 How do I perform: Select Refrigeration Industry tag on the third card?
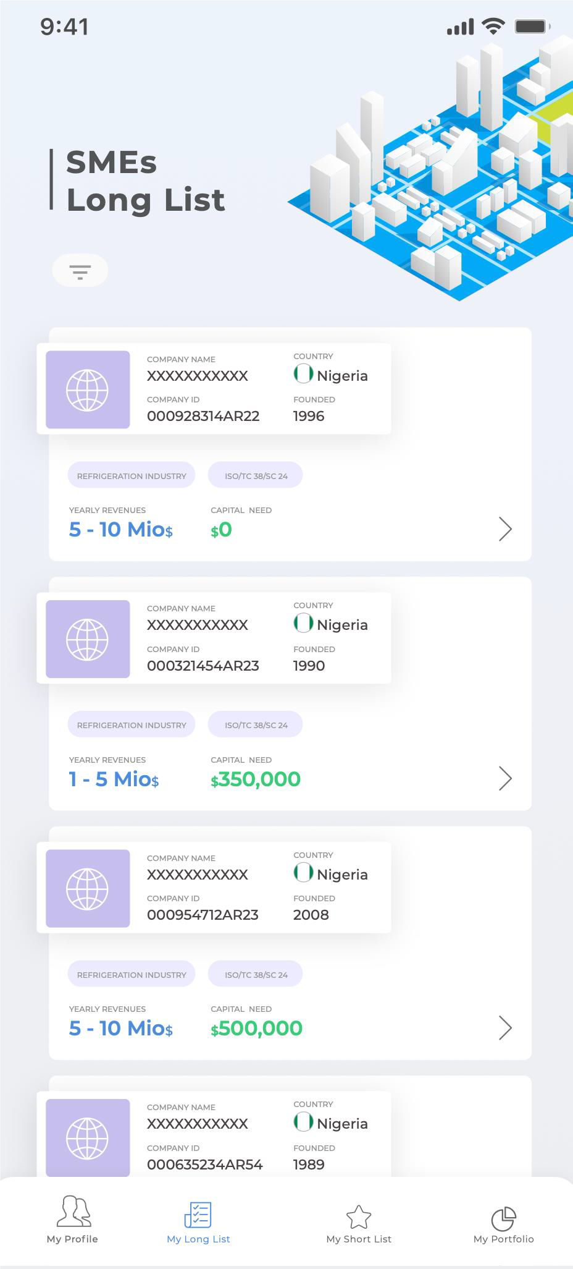(x=132, y=975)
